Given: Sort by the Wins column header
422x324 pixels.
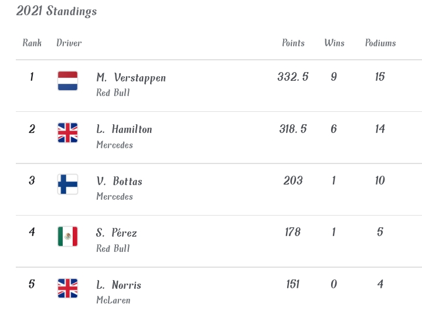Looking at the screenshot, I should click(x=334, y=43).
